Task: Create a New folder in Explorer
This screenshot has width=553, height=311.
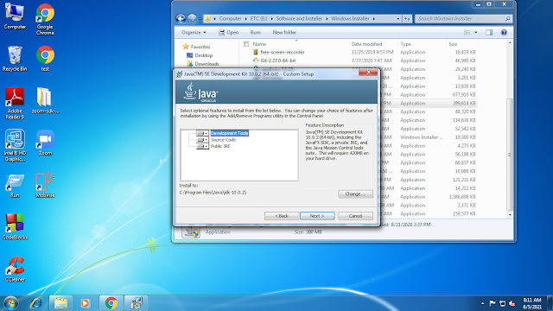Action: [284, 33]
